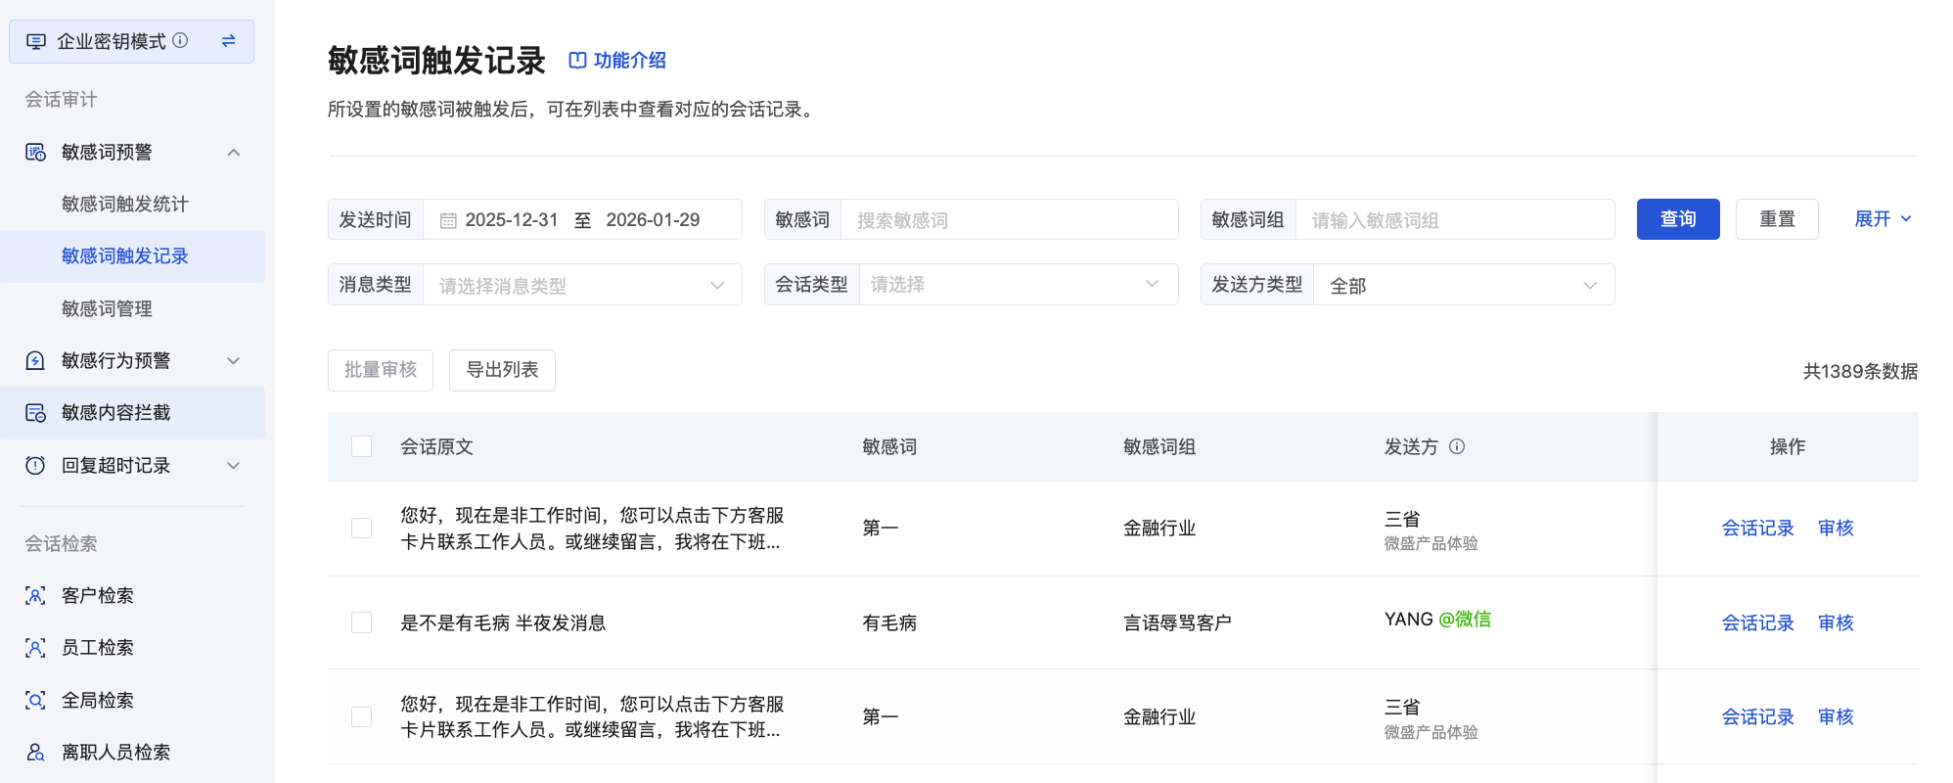Image resolution: width=1953 pixels, height=783 pixels.
Task: Check the last 金融行业 row checkbox
Action: pos(361,716)
